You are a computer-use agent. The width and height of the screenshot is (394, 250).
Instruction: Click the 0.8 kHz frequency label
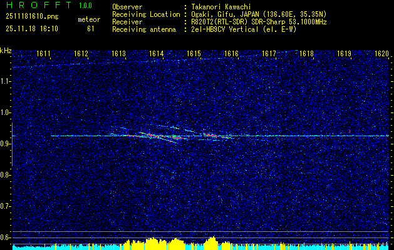6,175
